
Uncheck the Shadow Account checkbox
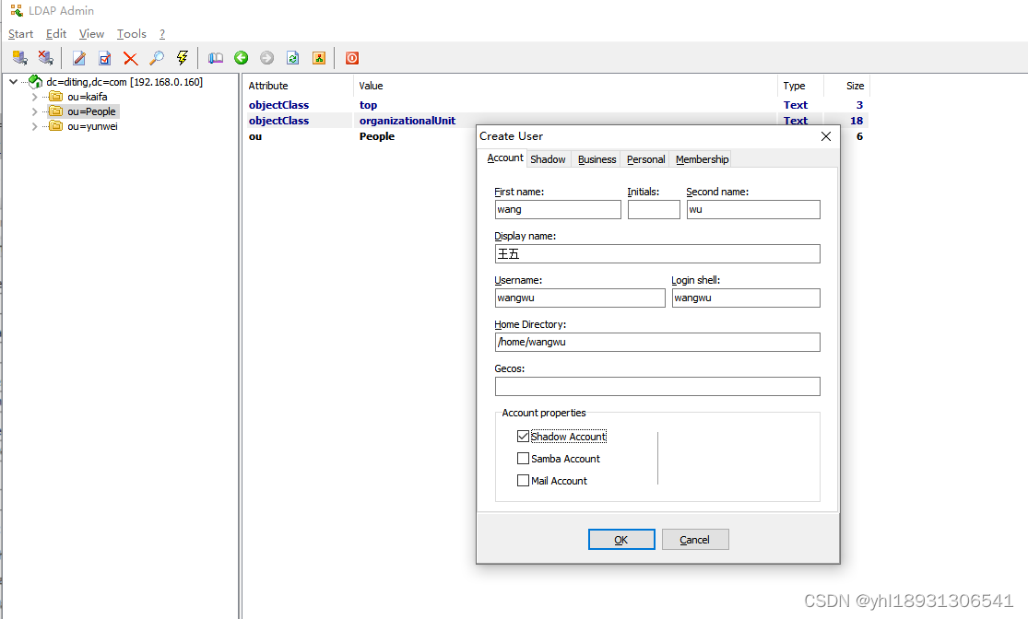(x=524, y=436)
